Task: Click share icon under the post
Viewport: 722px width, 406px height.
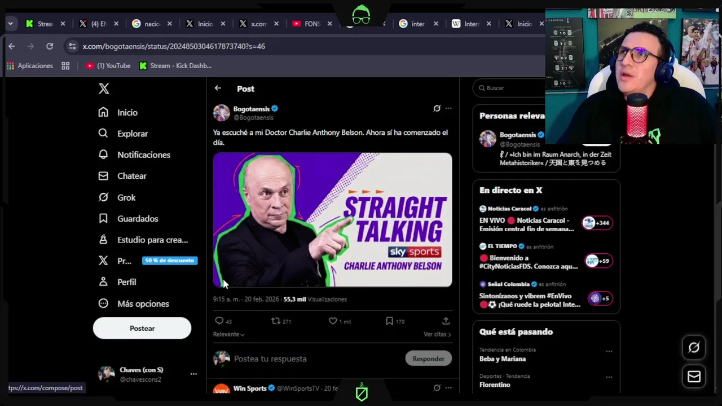Action: pos(446,321)
